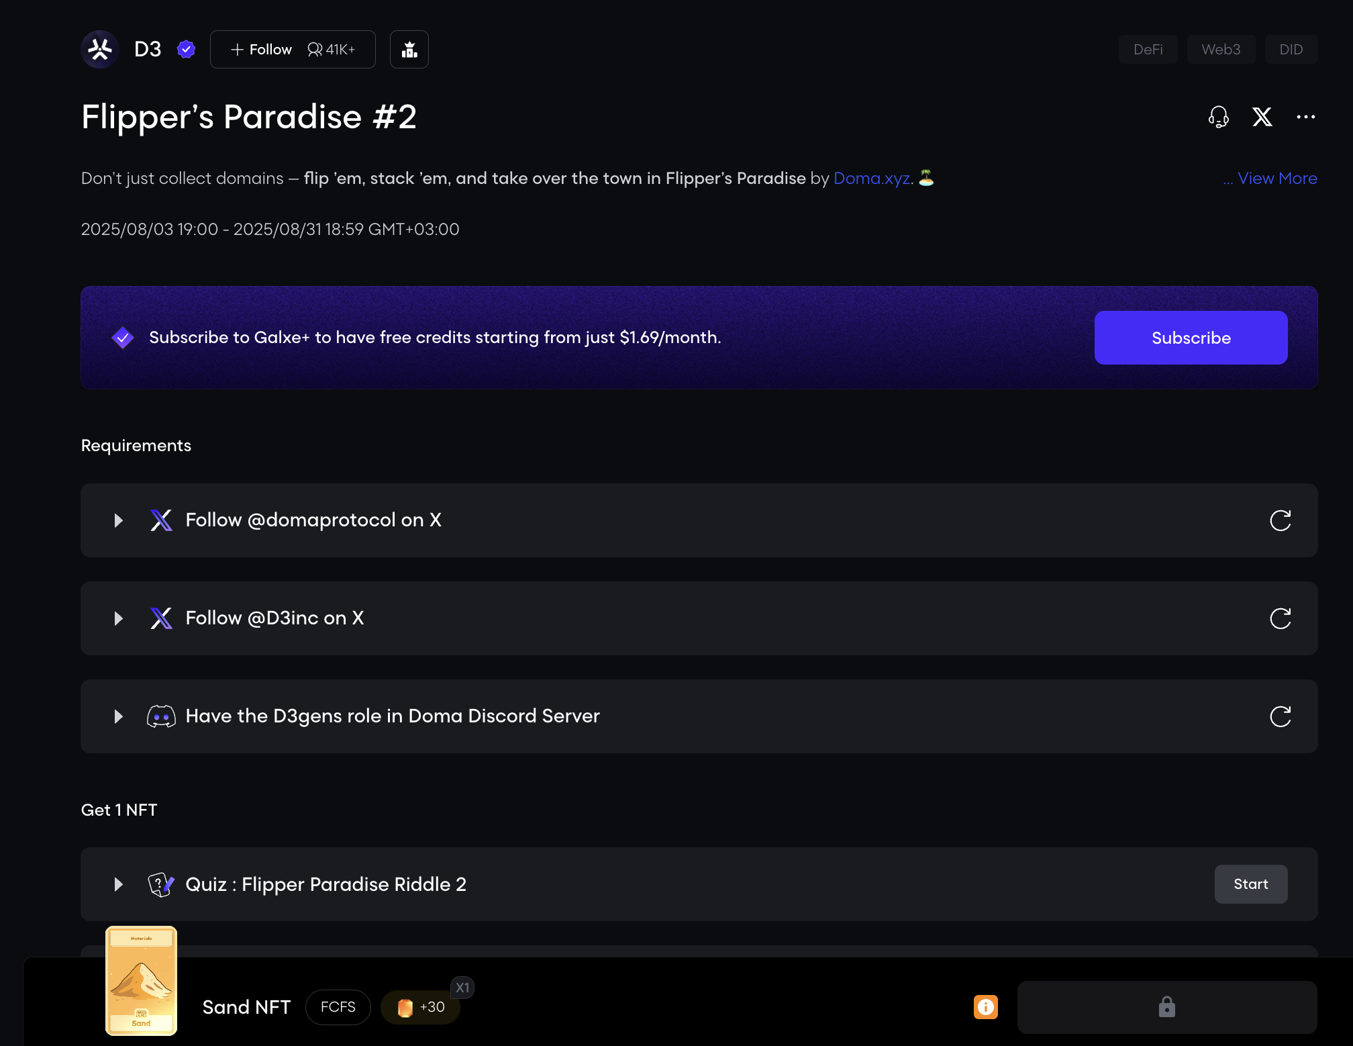The height and width of the screenshot is (1046, 1353).
Task: Expand the Flipper Paradise Riddle 2 quiz
Action: 119,884
